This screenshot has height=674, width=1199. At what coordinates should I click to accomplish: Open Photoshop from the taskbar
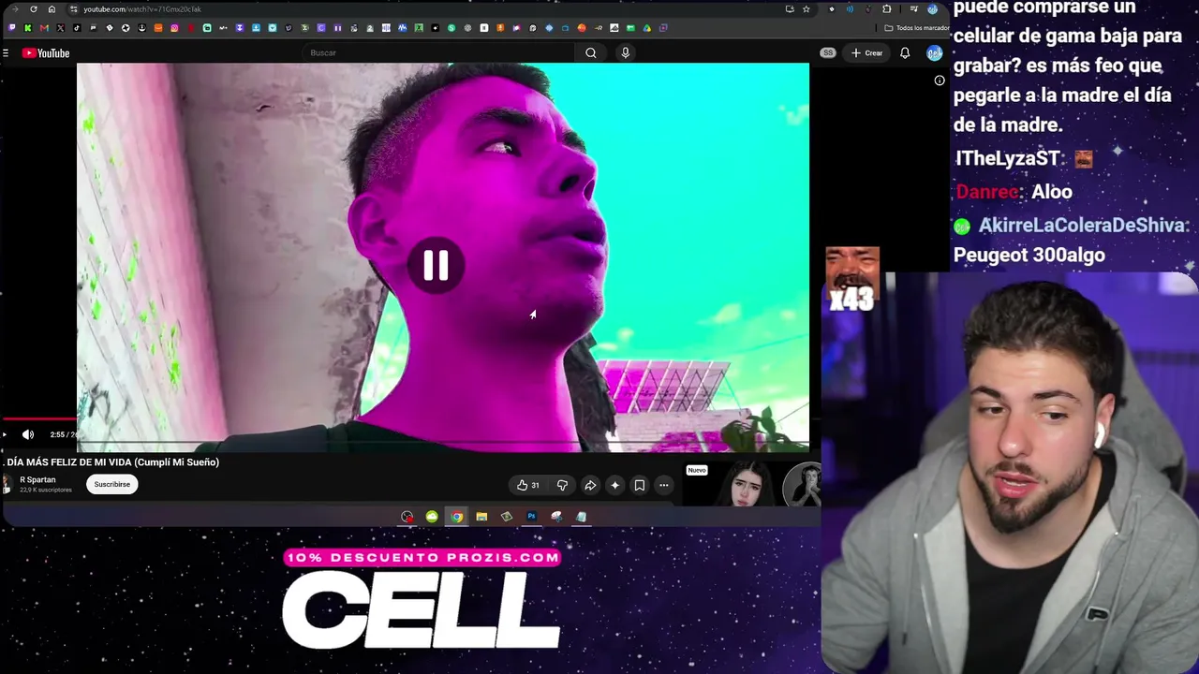coord(531,517)
